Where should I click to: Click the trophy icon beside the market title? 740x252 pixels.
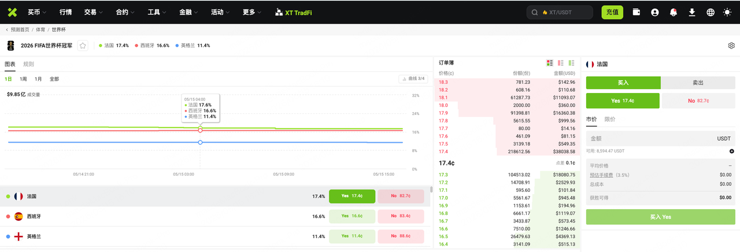[x=10, y=45]
